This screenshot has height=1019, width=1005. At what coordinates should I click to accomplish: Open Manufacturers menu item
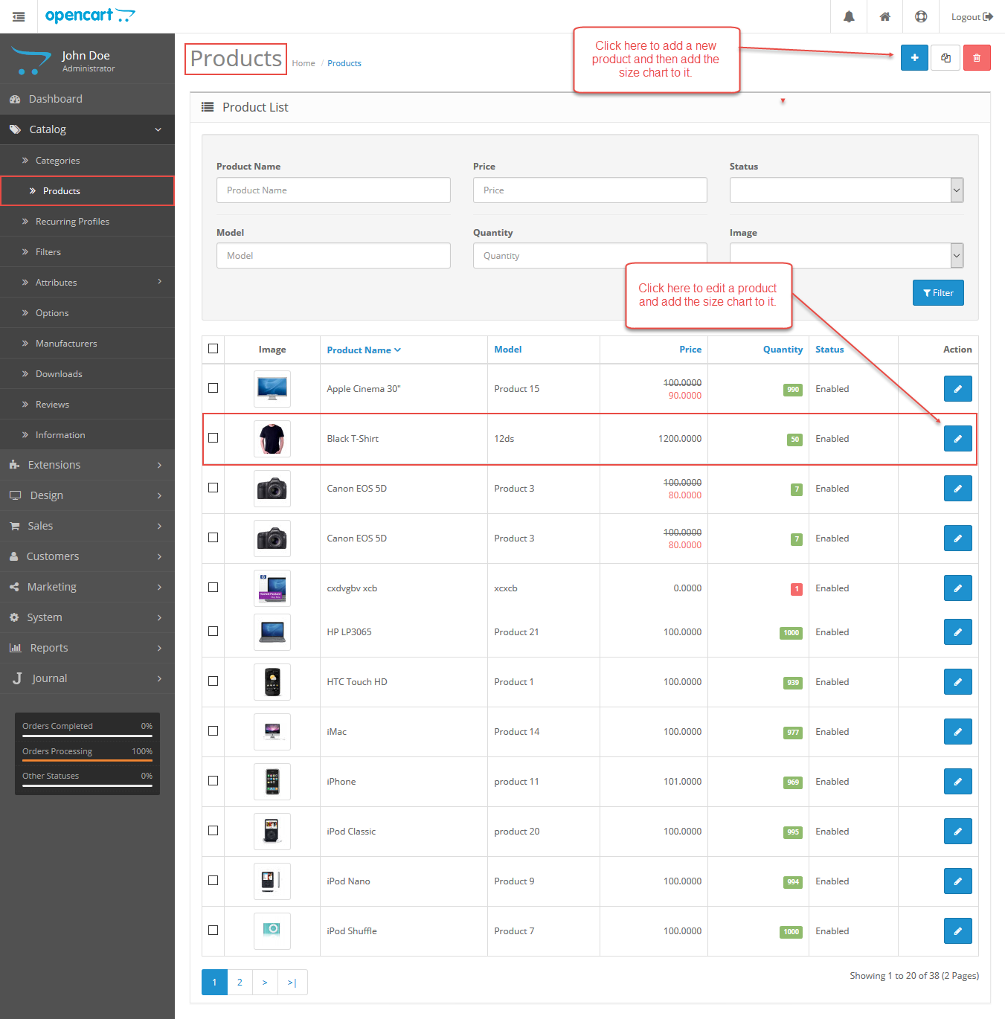pos(87,344)
